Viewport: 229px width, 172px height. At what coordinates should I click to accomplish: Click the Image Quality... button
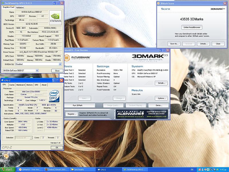(x=113, y=105)
